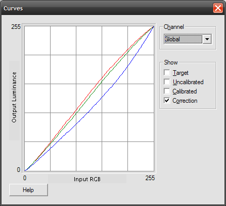Tick the Uncalibrated checkbox
Image resolution: width=226 pixels, height=206 pixels.
point(167,82)
